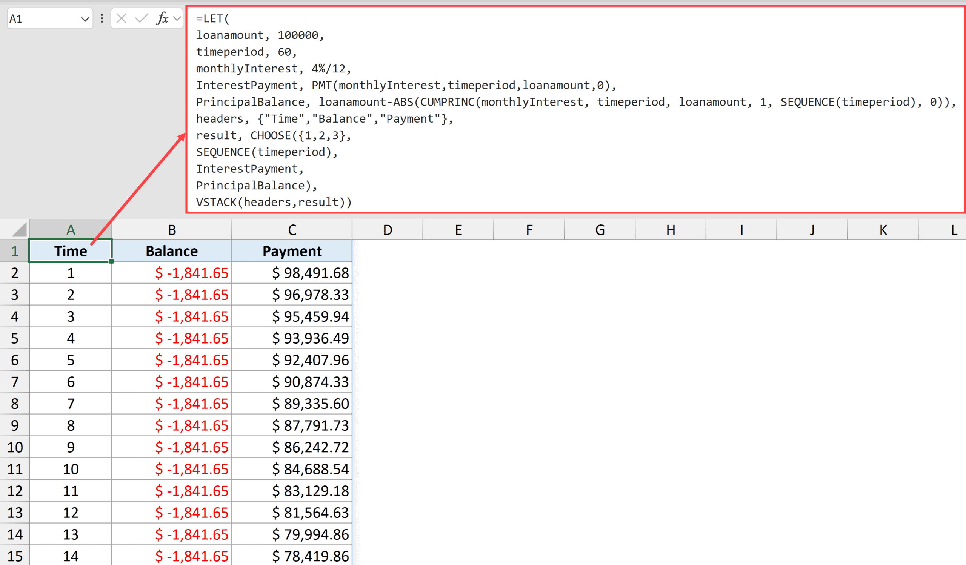Click the green fill handle on cell A1
Viewport: 966px width, 565px height.
pyautogui.click(x=111, y=261)
